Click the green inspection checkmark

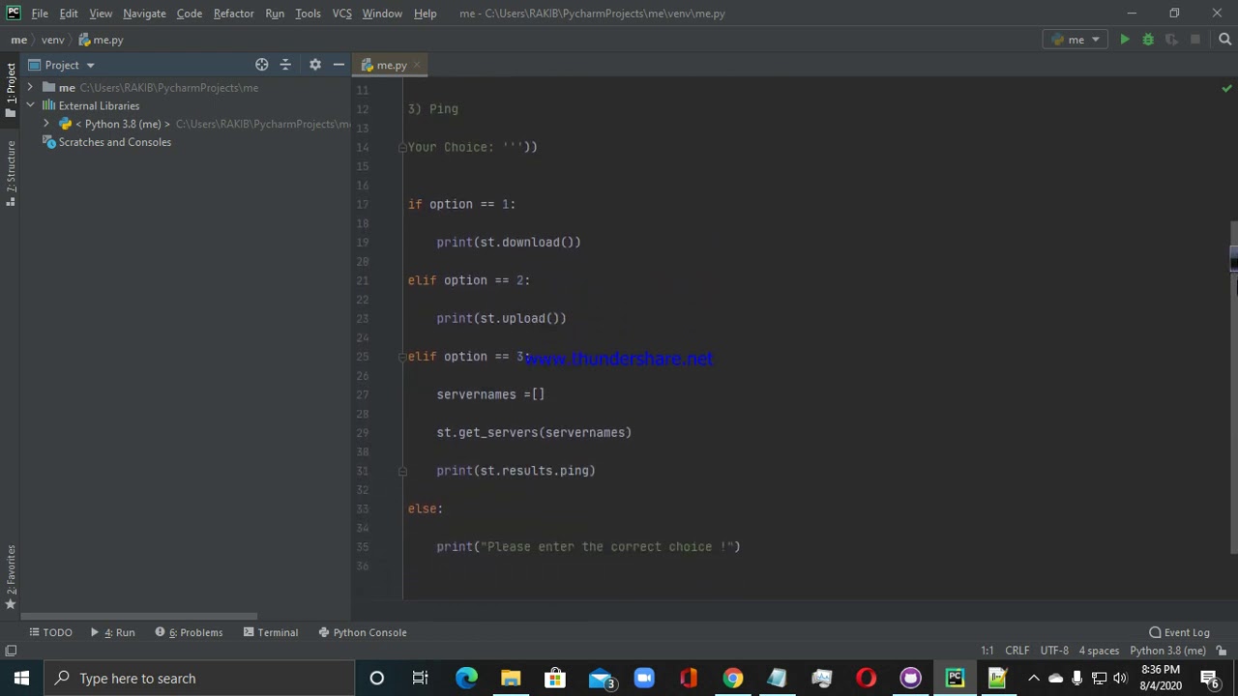point(1226,89)
